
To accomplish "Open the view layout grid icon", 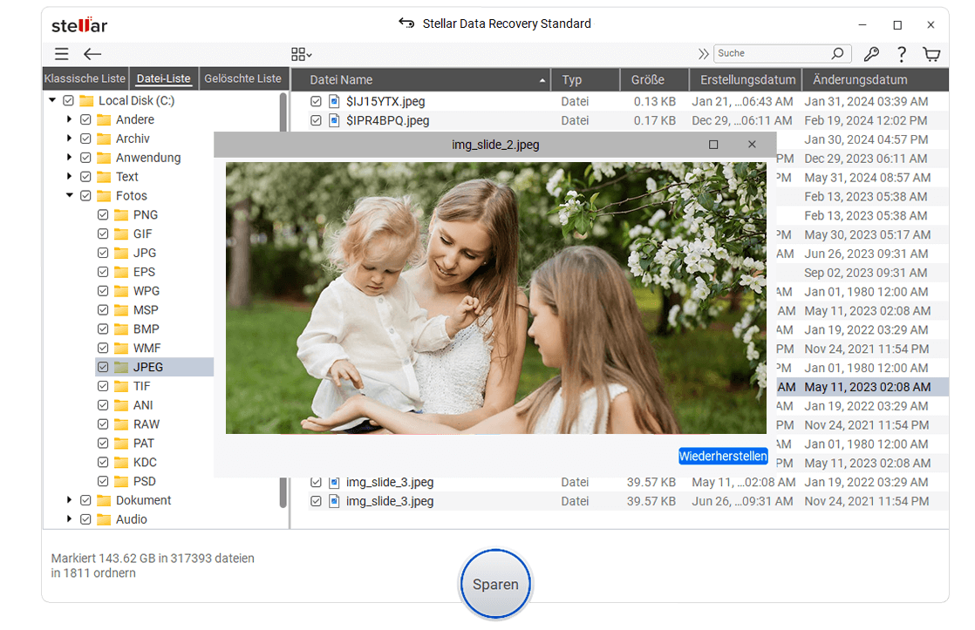I will [300, 53].
